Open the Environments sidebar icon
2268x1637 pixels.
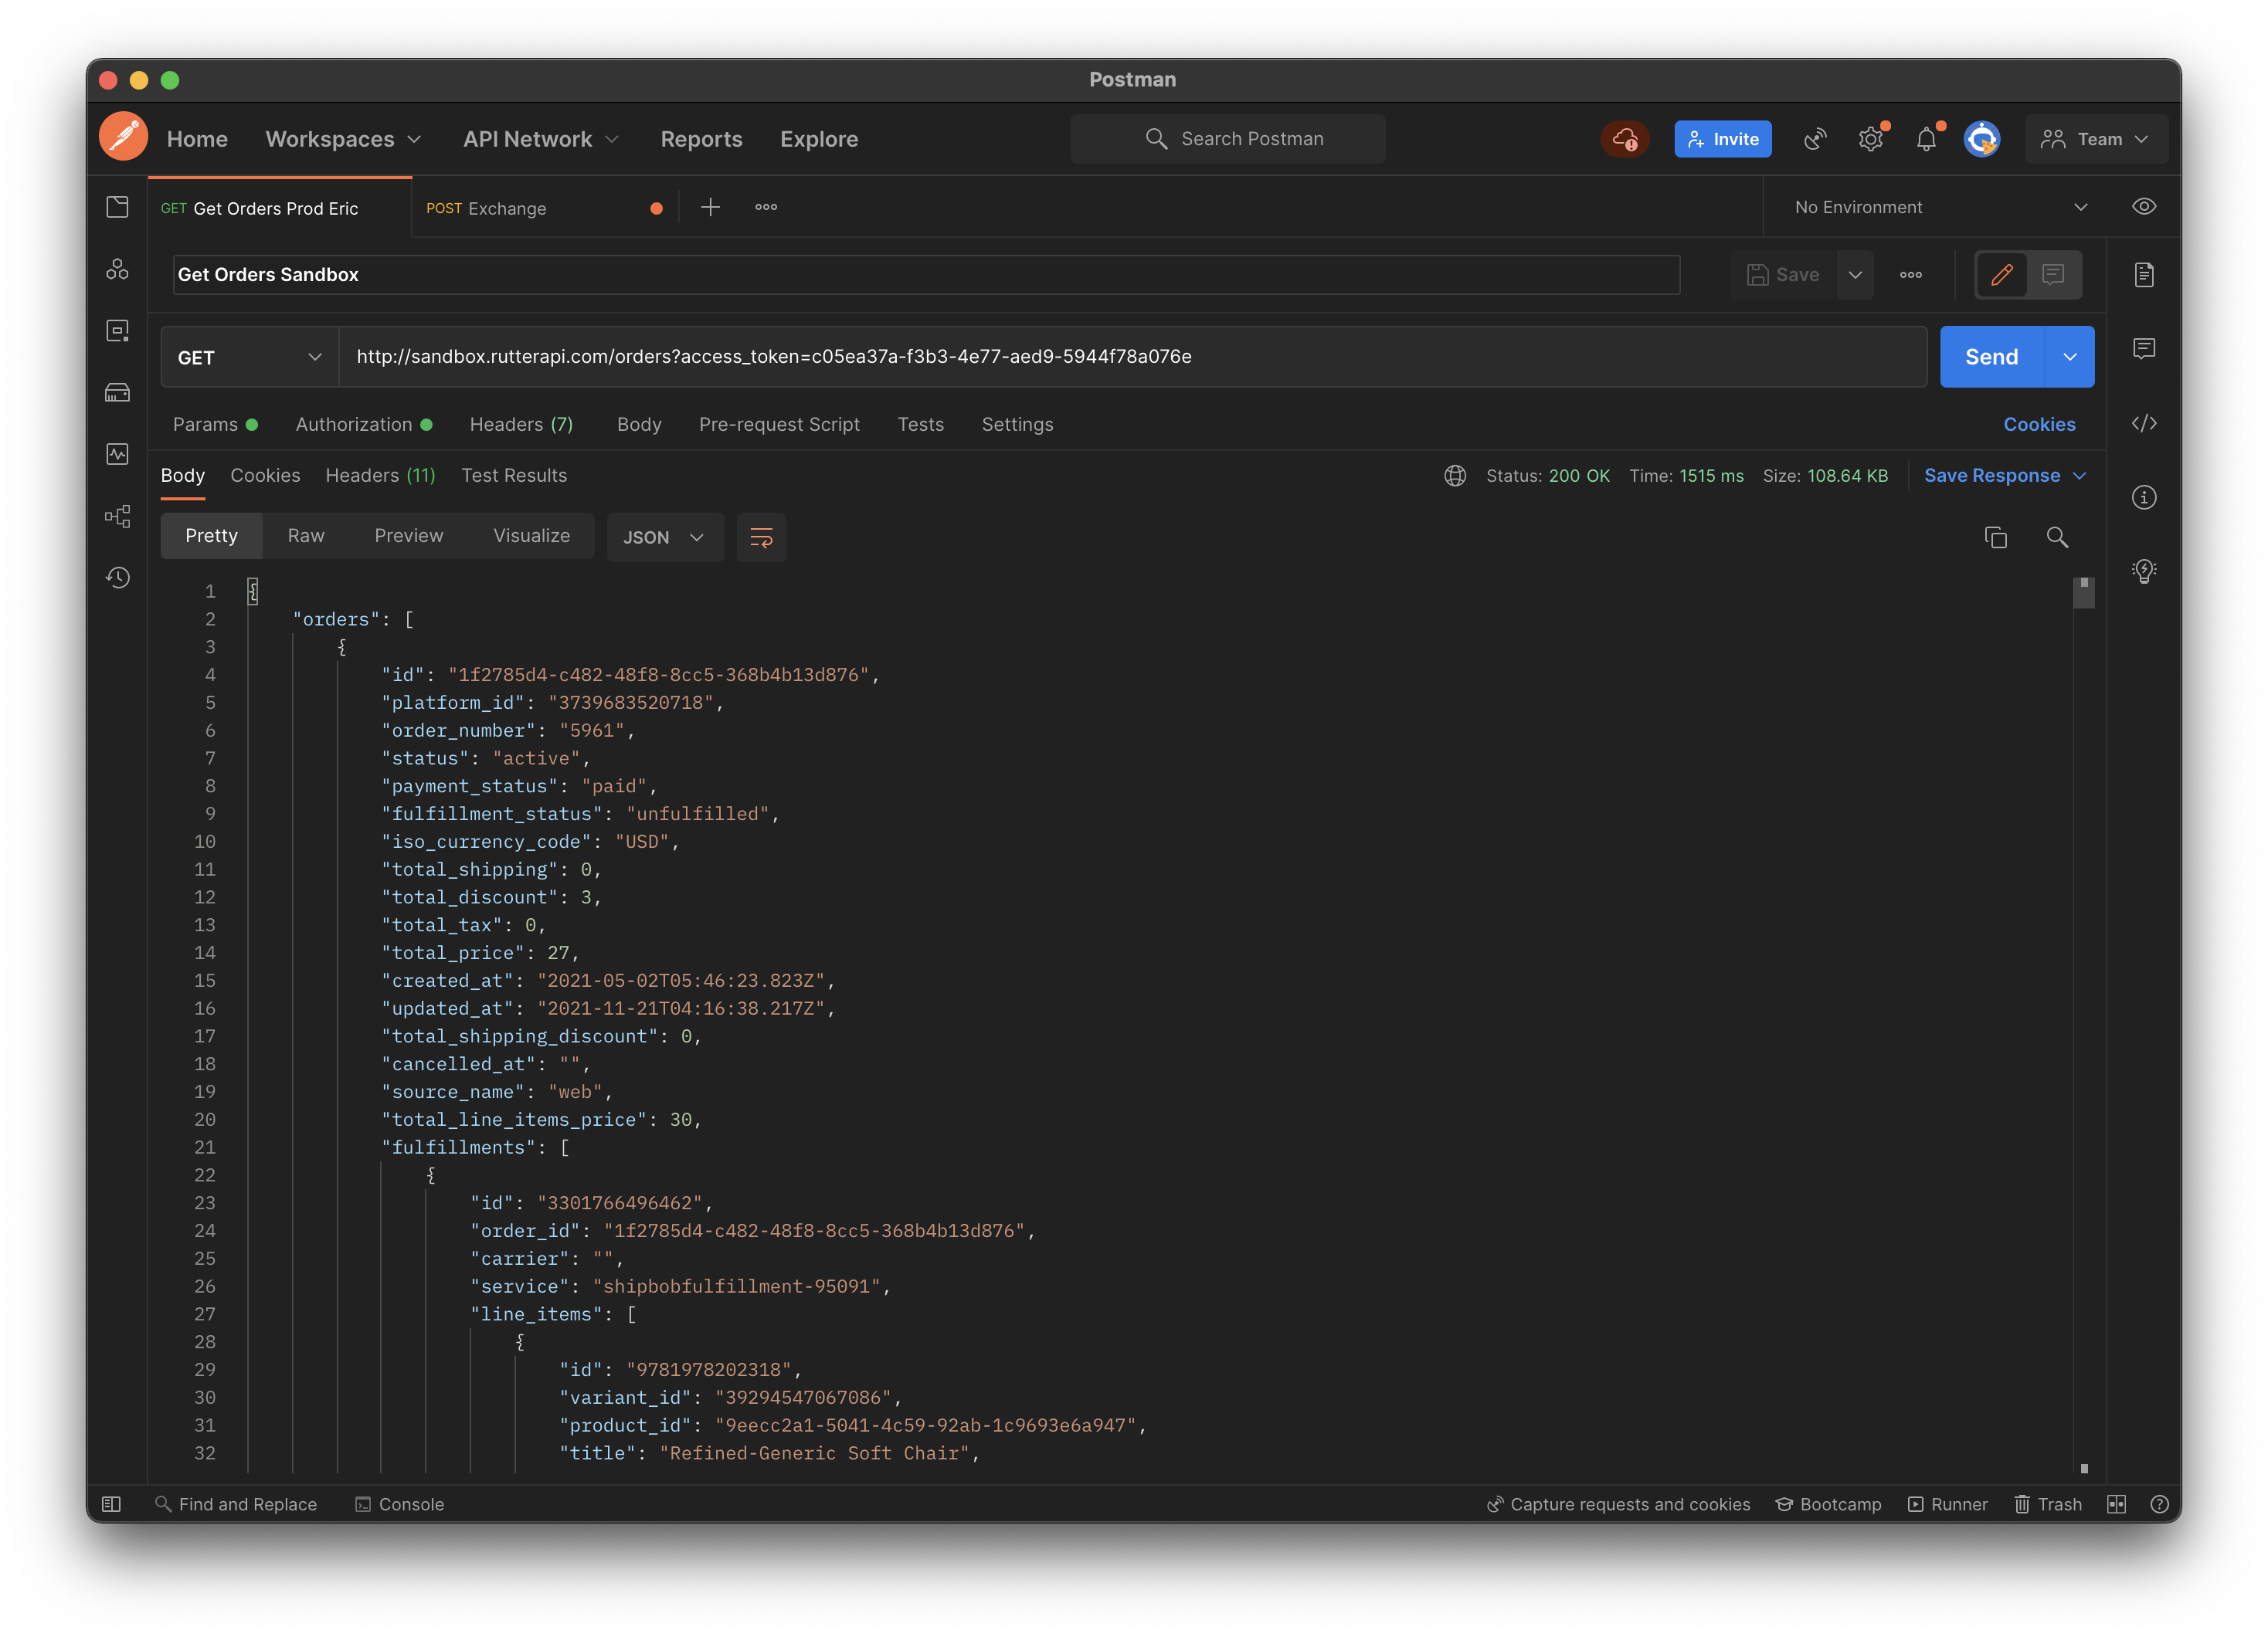coord(118,330)
